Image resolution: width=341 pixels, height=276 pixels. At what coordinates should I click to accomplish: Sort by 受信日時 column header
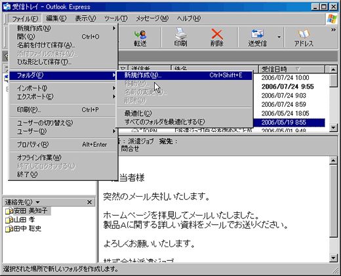[x=292, y=69]
